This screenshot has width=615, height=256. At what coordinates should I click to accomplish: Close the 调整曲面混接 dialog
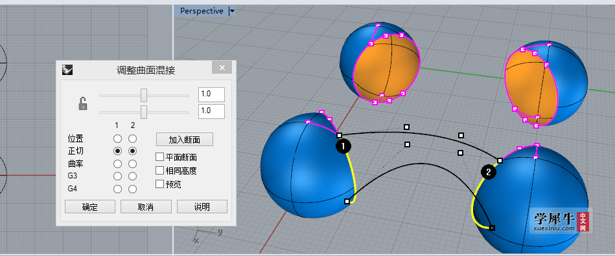tap(222, 68)
